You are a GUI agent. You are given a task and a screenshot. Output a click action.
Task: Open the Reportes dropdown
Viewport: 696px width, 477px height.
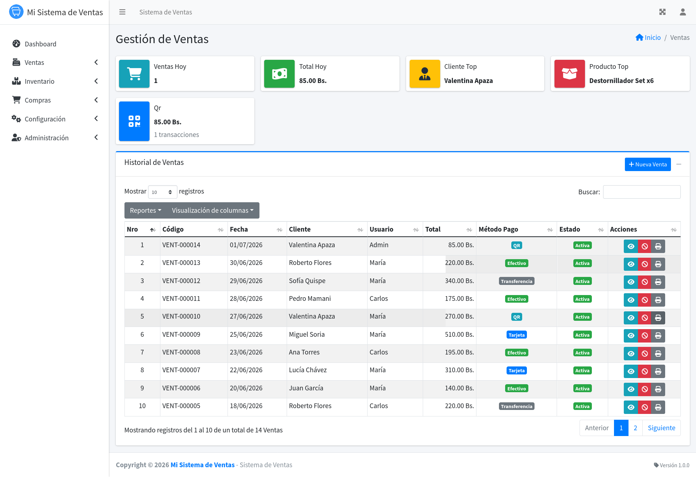pos(146,211)
